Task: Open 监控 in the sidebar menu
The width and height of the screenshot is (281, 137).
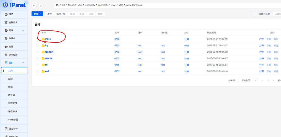Action: (10, 79)
